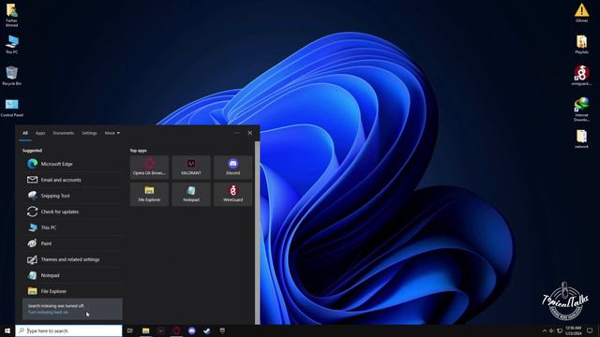Select the Internet Download Manager desktop shortcut
Screen dimensions: 600x337
581,110
